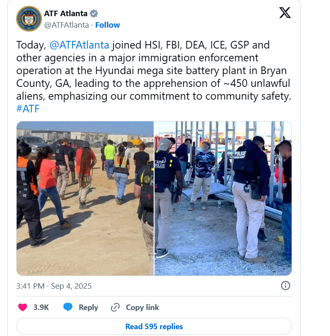
Task: Open the info circle icon
Action: coord(286,286)
